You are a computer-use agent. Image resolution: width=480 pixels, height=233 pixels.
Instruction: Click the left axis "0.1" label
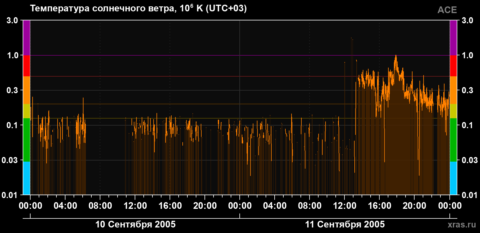[x=12, y=125]
